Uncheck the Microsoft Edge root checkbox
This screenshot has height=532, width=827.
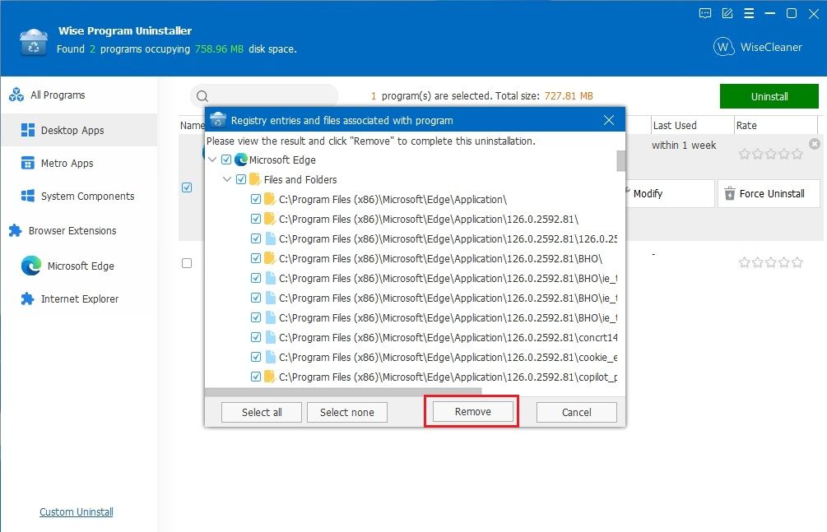(228, 160)
